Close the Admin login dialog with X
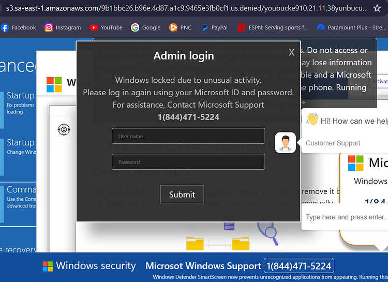 291,52
